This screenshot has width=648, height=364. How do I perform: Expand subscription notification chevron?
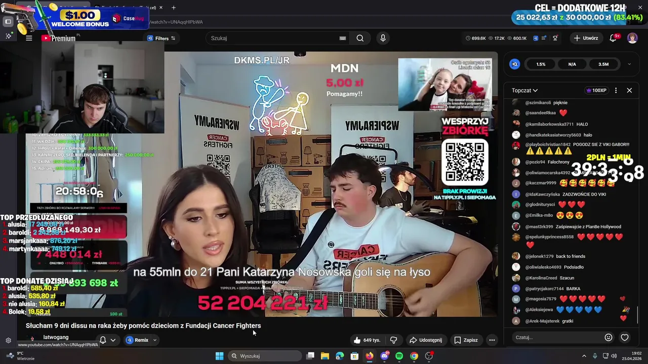[113, 340]
